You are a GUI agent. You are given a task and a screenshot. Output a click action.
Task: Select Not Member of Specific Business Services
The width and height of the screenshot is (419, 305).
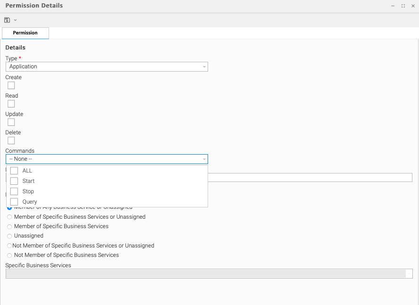(x=9, y=256)
